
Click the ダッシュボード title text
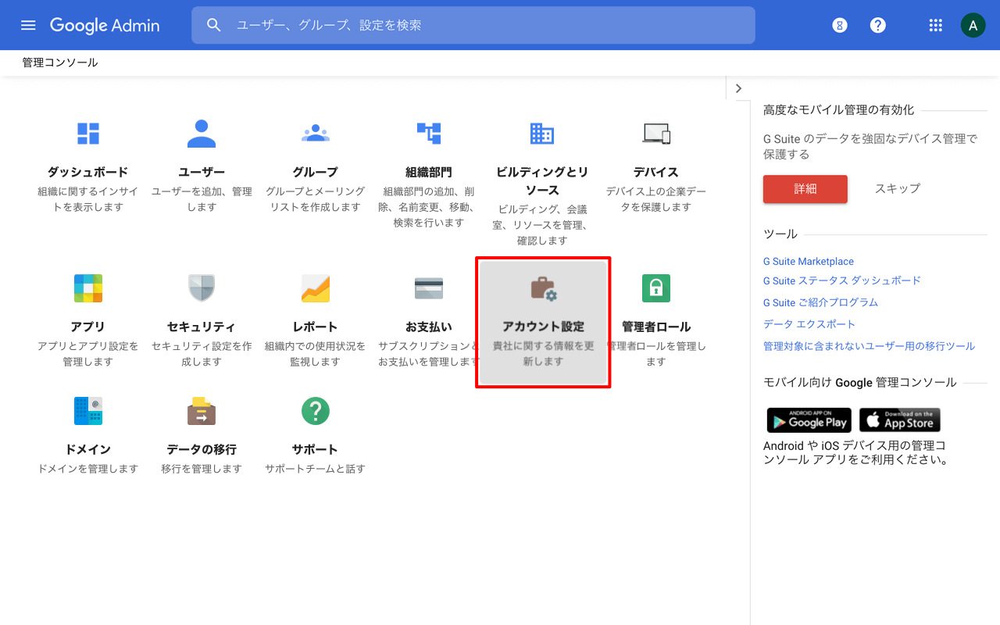pos(88,172)
